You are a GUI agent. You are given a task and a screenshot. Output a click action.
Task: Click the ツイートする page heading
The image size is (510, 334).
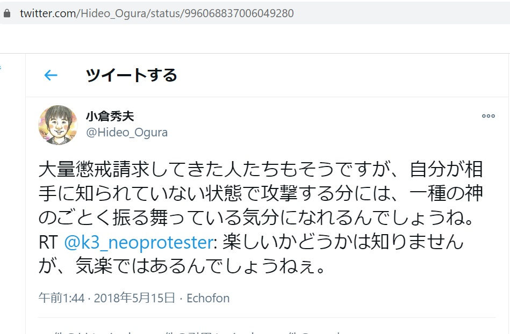click(131, 75)
